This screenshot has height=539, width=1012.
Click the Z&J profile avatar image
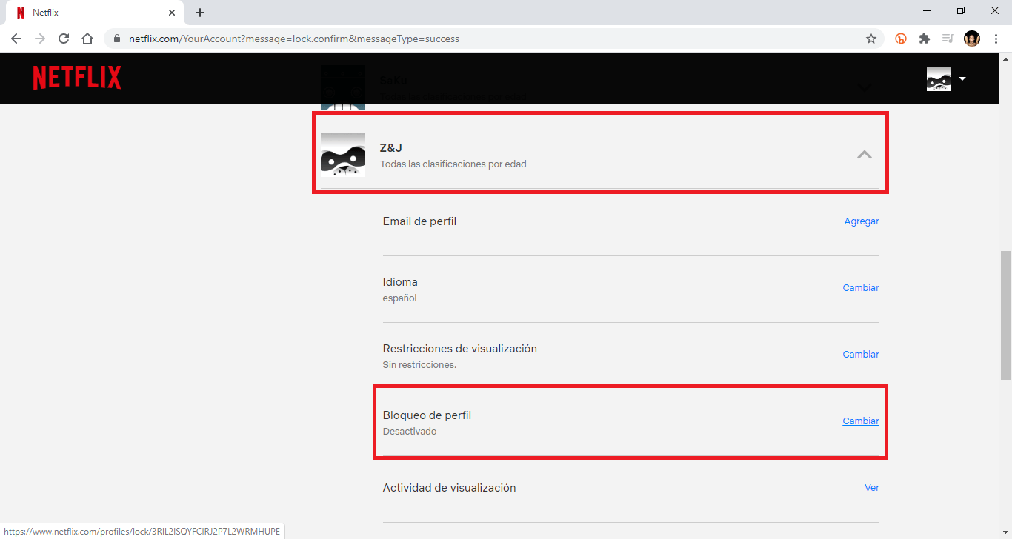343,155
